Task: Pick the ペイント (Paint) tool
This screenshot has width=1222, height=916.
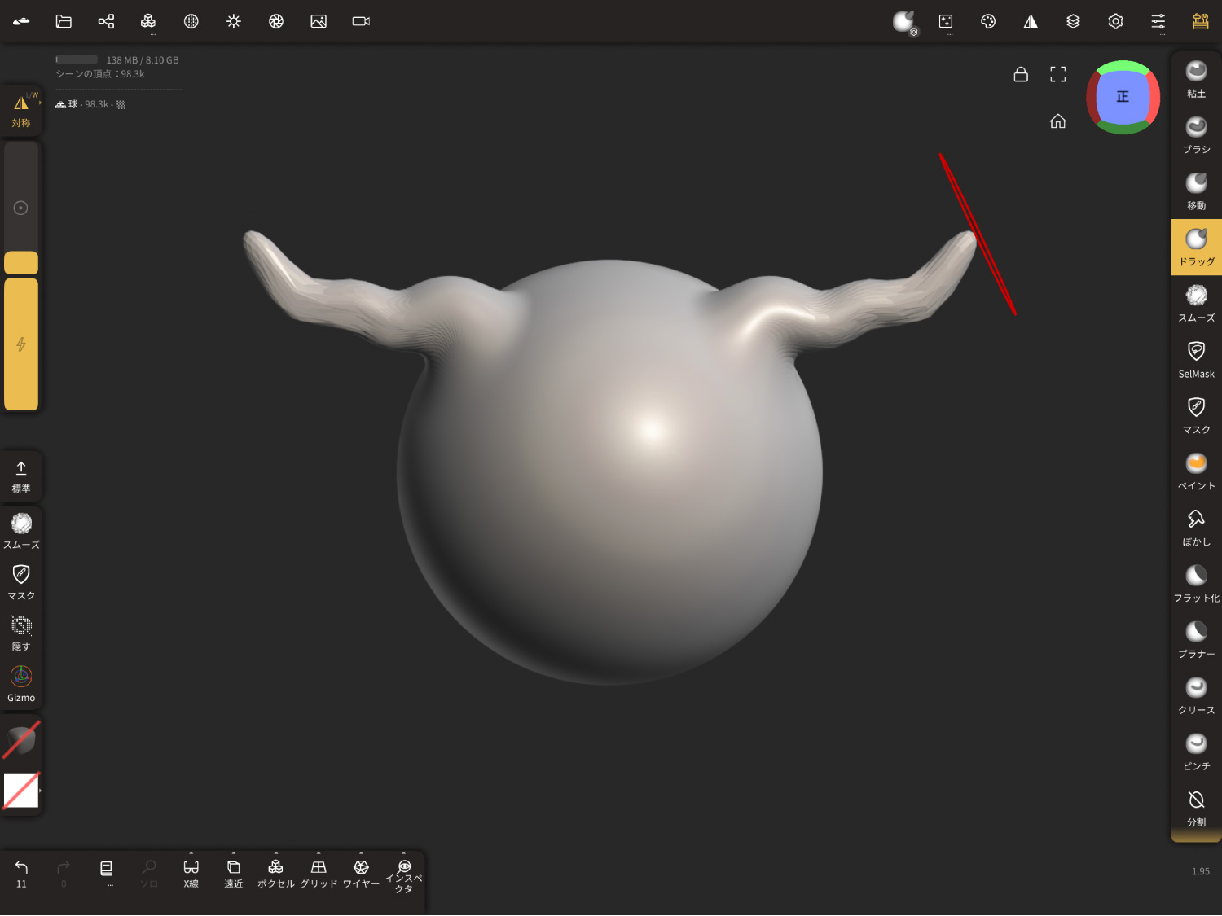Action: 1196,471
